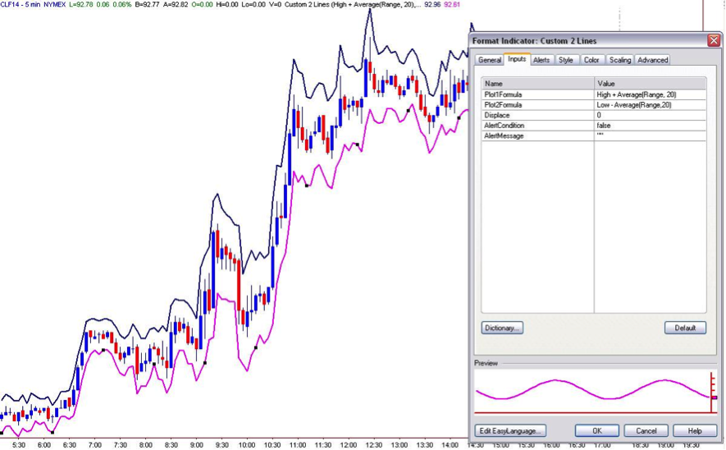Edit the AlertCondition value false

point(651,126)
